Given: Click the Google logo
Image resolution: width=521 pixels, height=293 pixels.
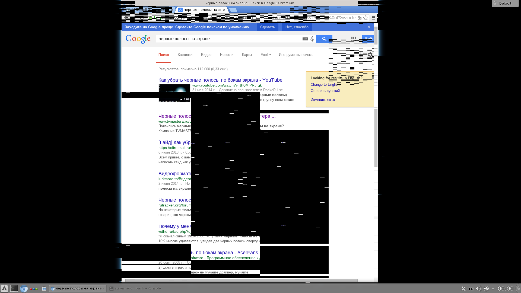Looking at the screenshot, I should [138, 39].
